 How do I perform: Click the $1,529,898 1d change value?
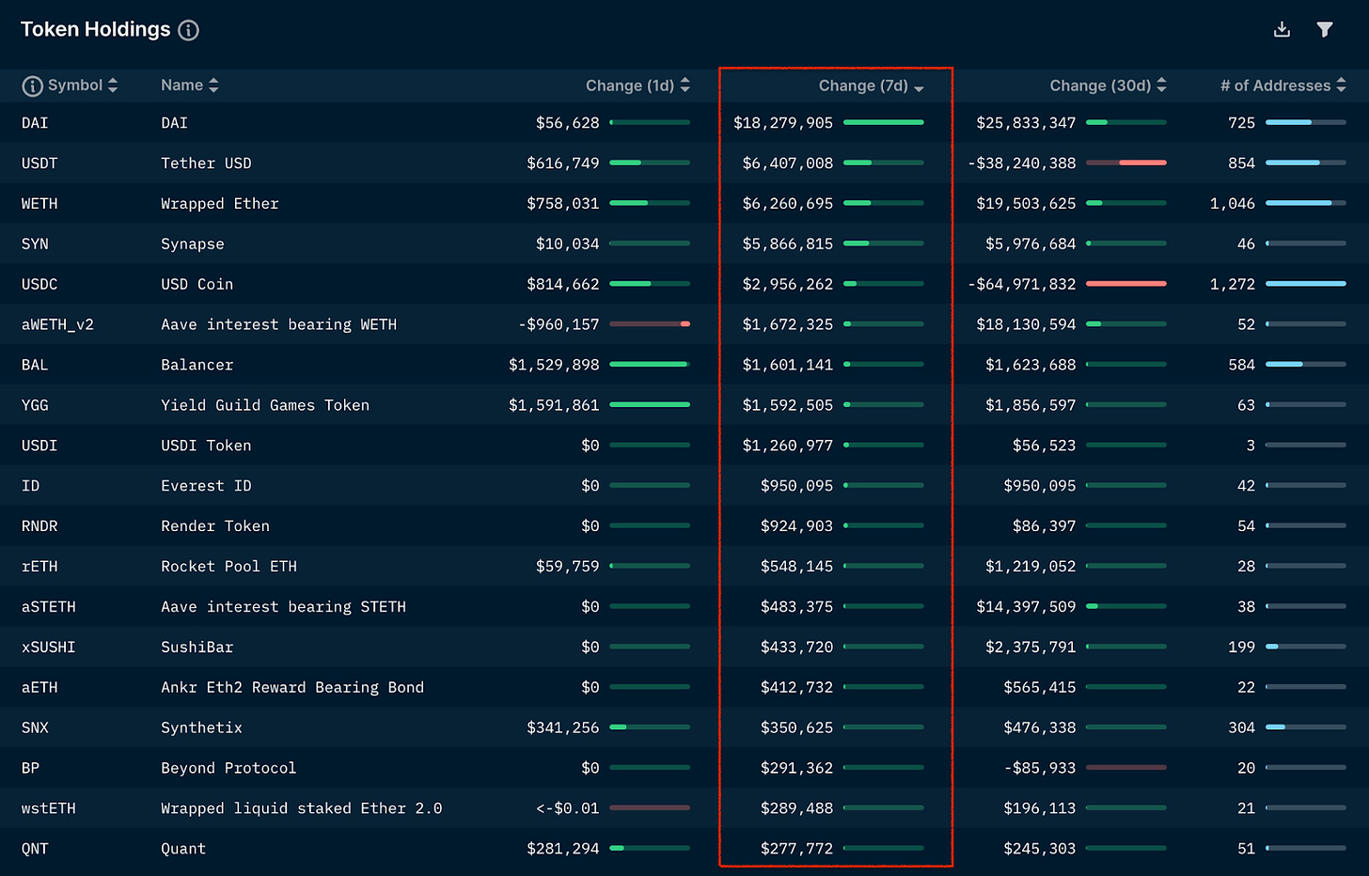tap(554, 366)
